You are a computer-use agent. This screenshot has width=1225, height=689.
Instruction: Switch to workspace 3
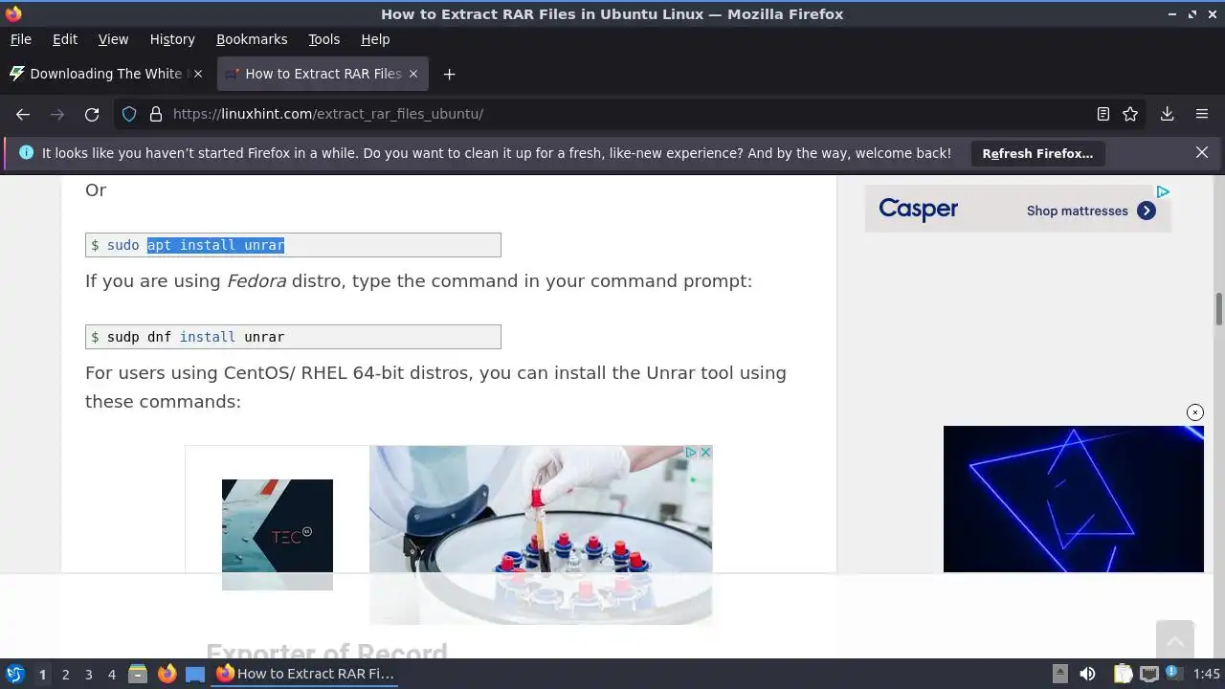click(x=88, y=674)
